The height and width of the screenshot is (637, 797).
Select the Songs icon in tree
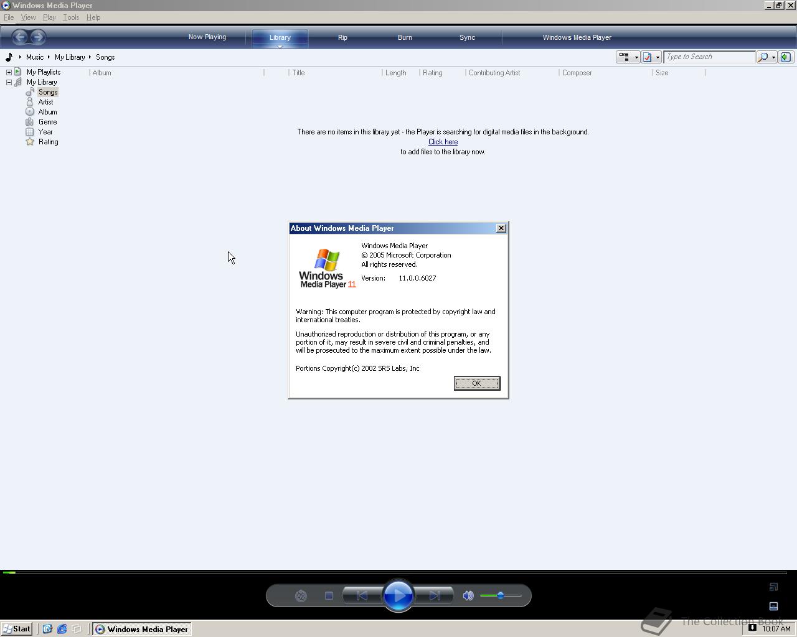pyautogui.click(x=30, y=92)
